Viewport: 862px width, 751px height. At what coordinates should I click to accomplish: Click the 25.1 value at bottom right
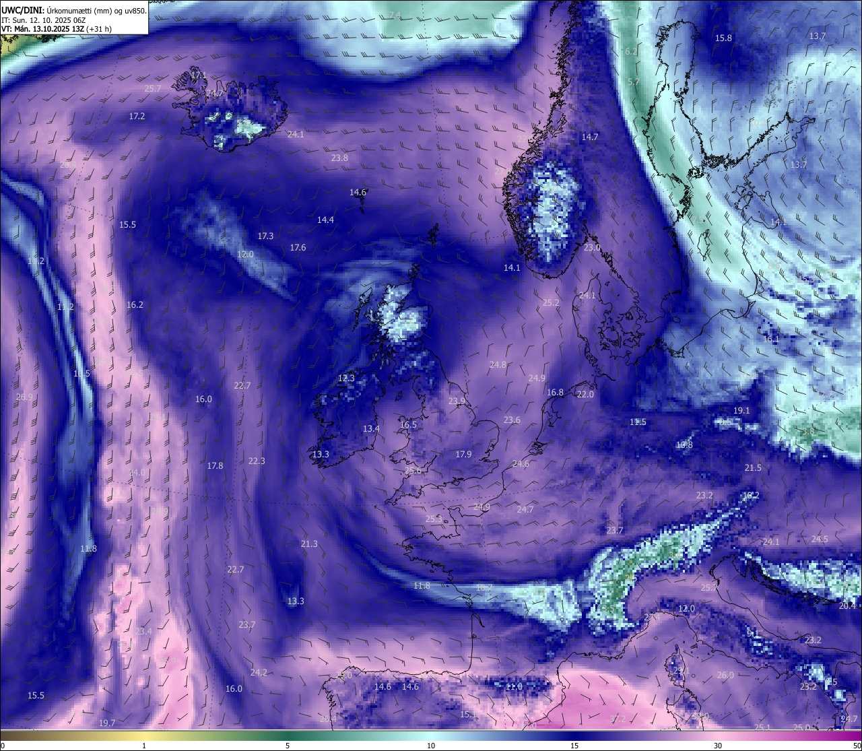tap(762, 728)
